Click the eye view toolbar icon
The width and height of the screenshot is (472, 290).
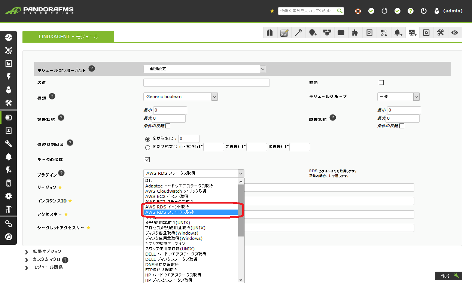click(455, 33)
